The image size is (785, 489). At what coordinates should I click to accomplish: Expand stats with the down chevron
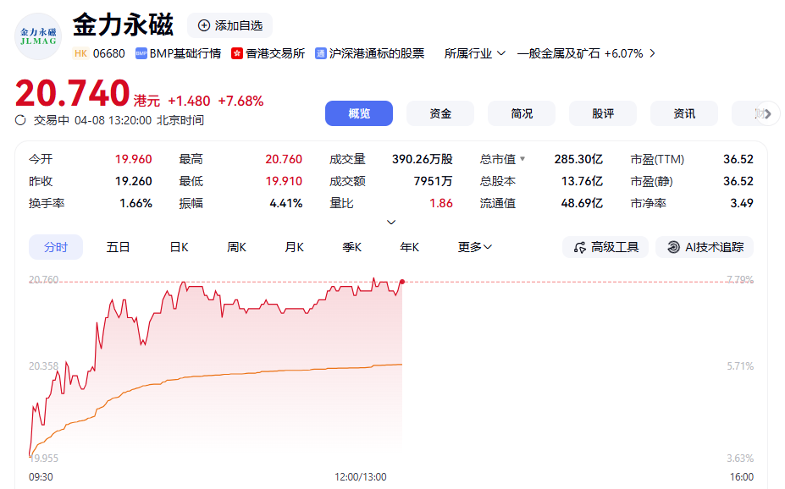[391, 222]
